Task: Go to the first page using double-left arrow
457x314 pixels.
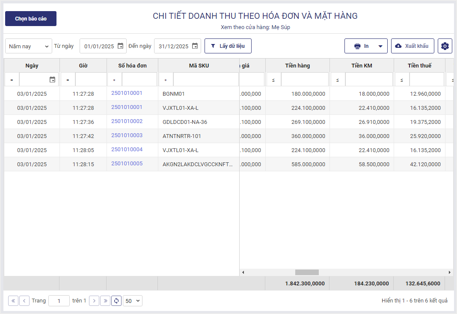Action: [x=13, y=301]
